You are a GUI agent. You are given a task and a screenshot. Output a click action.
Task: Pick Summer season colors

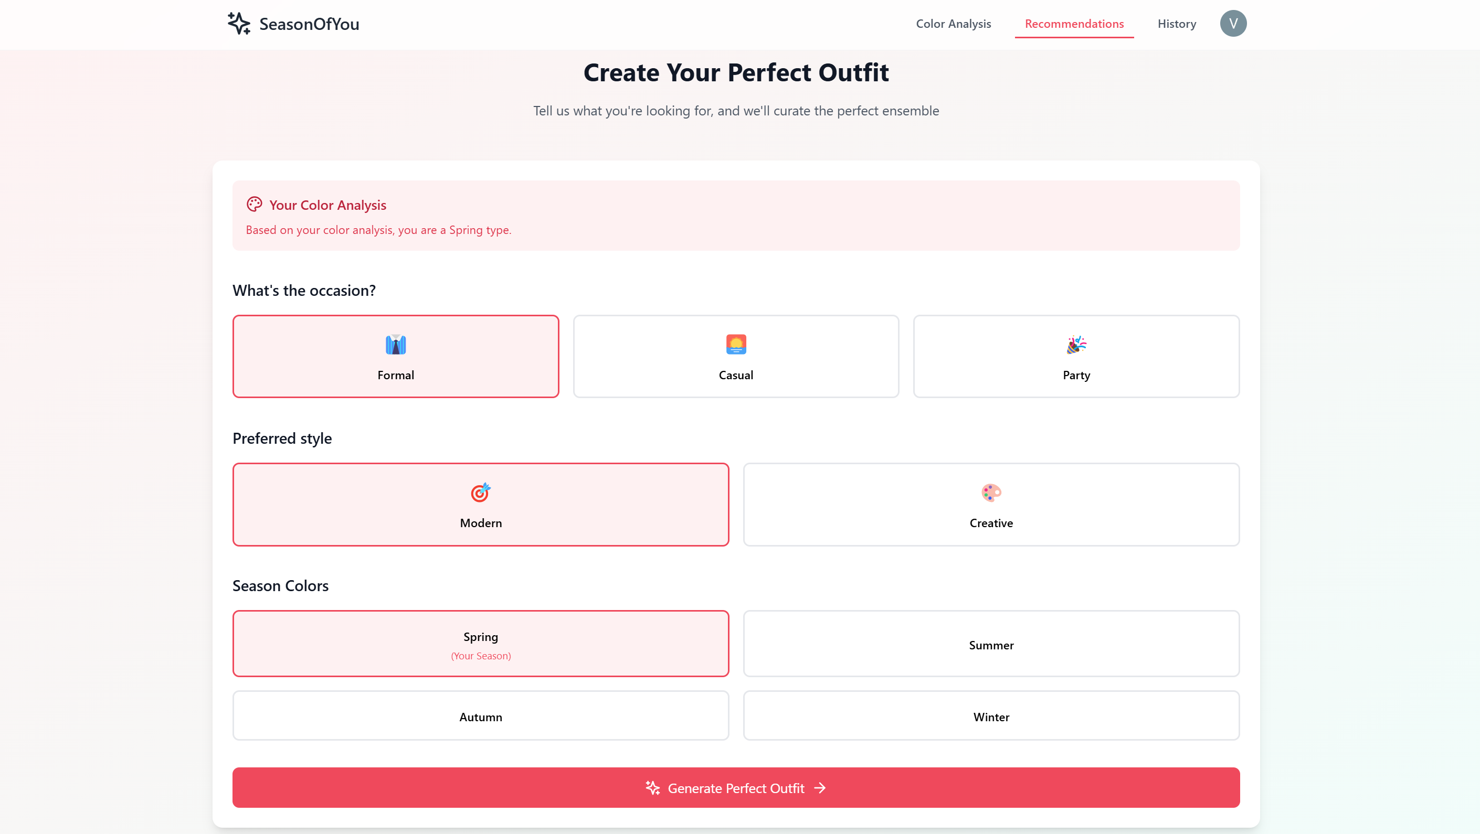[x=990, y=644]
